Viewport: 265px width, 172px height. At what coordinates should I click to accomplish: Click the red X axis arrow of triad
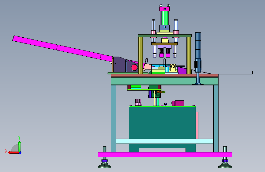[13, 153]
